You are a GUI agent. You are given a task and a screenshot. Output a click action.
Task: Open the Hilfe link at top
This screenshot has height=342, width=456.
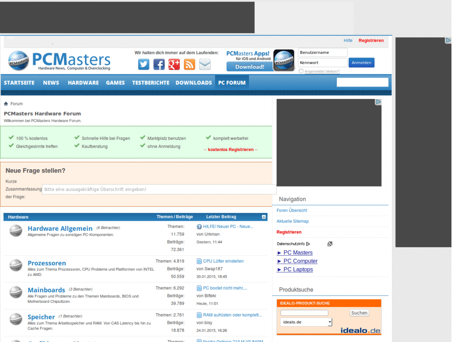point(348,41)
